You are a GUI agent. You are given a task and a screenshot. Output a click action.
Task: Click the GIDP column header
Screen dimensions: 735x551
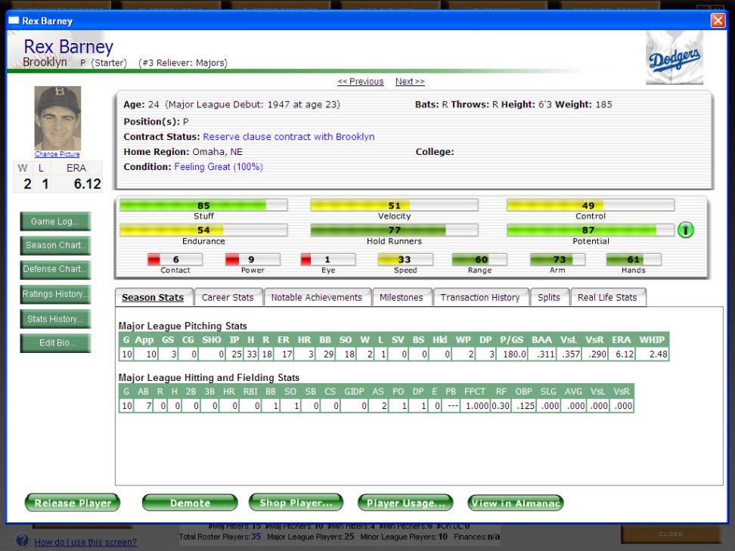[354, 392]
